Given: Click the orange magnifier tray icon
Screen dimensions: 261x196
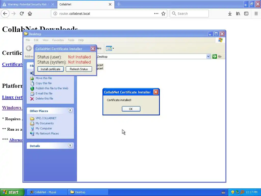Looking at the screenshot, I should tap(242, 192).
